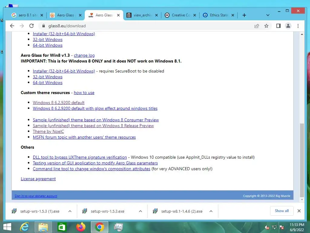Close the aero 8.1 site tab
Viewport: 310px width, 233px height.
42,15
